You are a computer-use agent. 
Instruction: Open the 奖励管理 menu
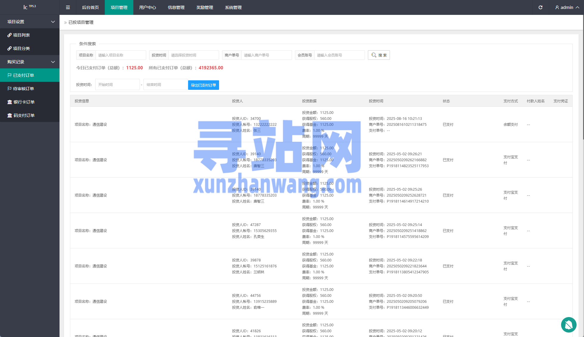coord(205,7)
